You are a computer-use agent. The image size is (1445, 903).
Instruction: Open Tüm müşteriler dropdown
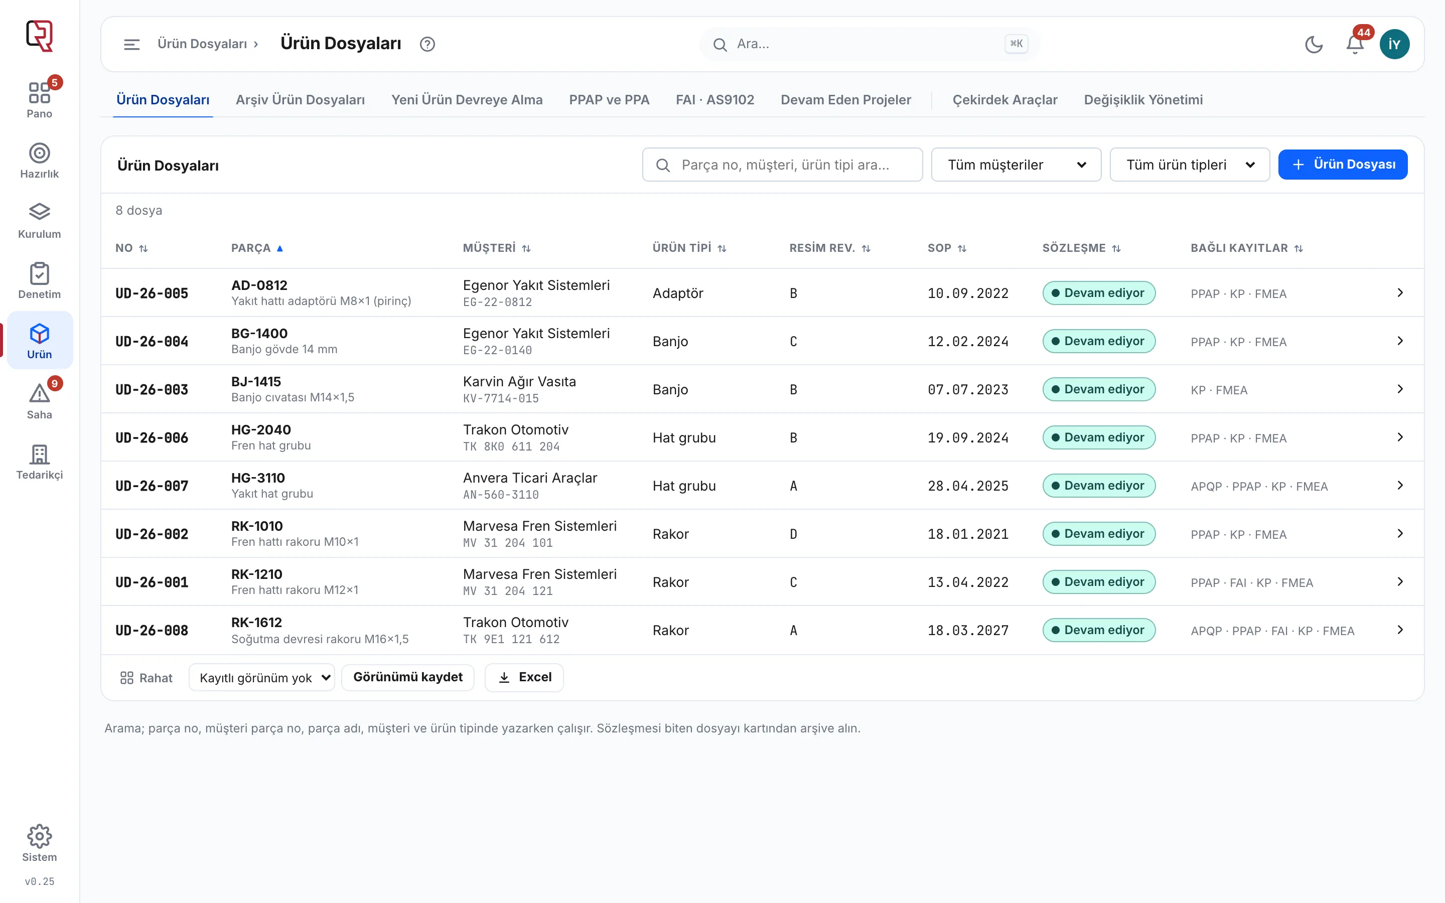(1016, 165)
